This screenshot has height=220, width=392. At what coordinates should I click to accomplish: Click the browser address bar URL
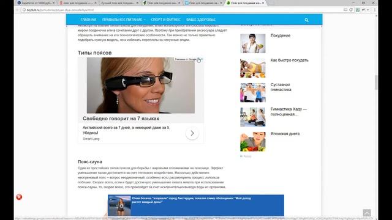[x=60, y=10]
